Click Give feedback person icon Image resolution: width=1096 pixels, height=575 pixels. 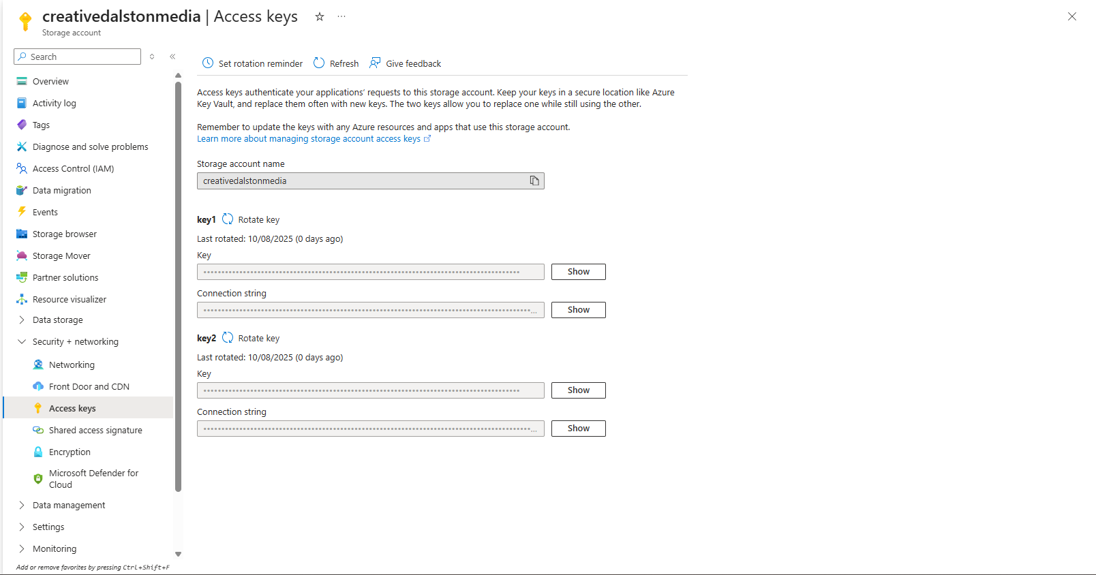[x=375, y=63]
